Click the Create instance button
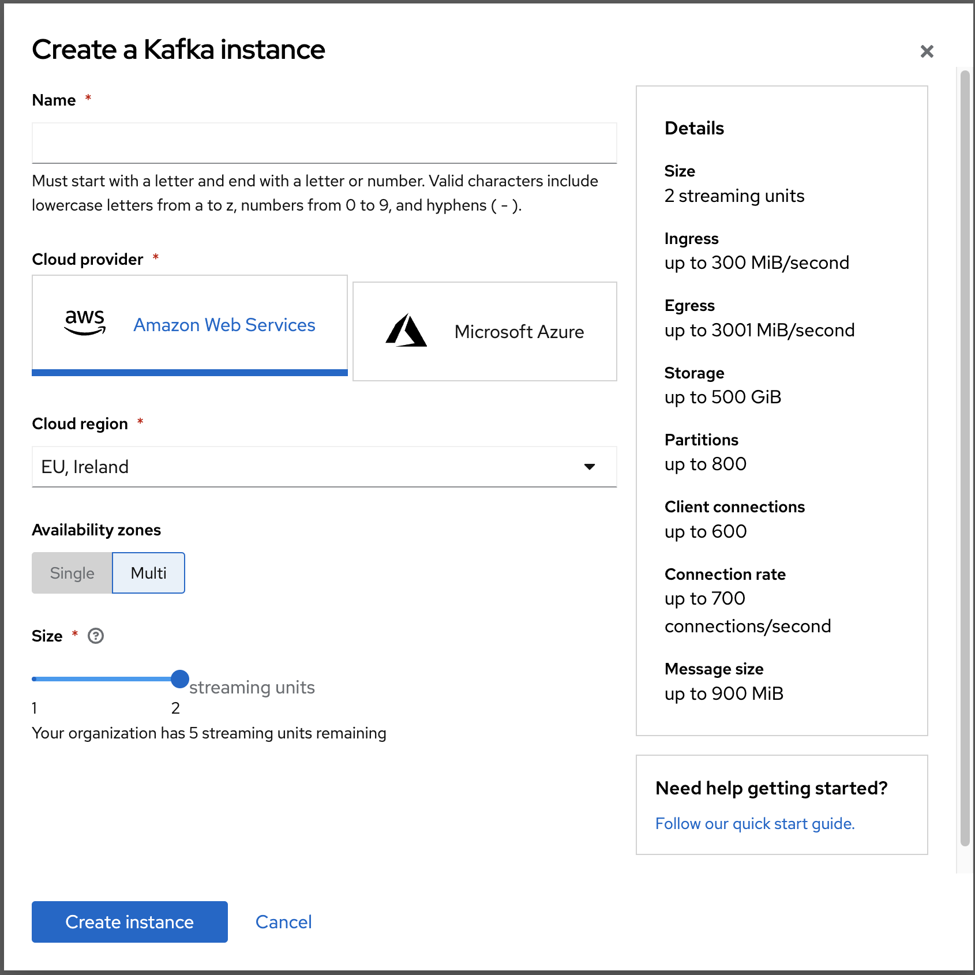 click(130, 922)
